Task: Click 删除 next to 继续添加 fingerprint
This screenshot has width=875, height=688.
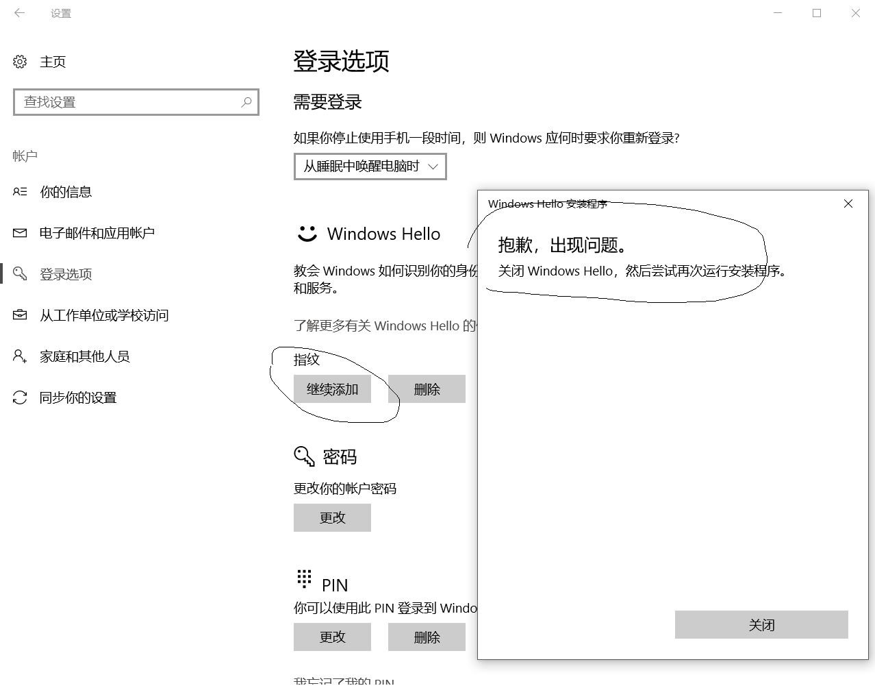Action: (427, 389)
